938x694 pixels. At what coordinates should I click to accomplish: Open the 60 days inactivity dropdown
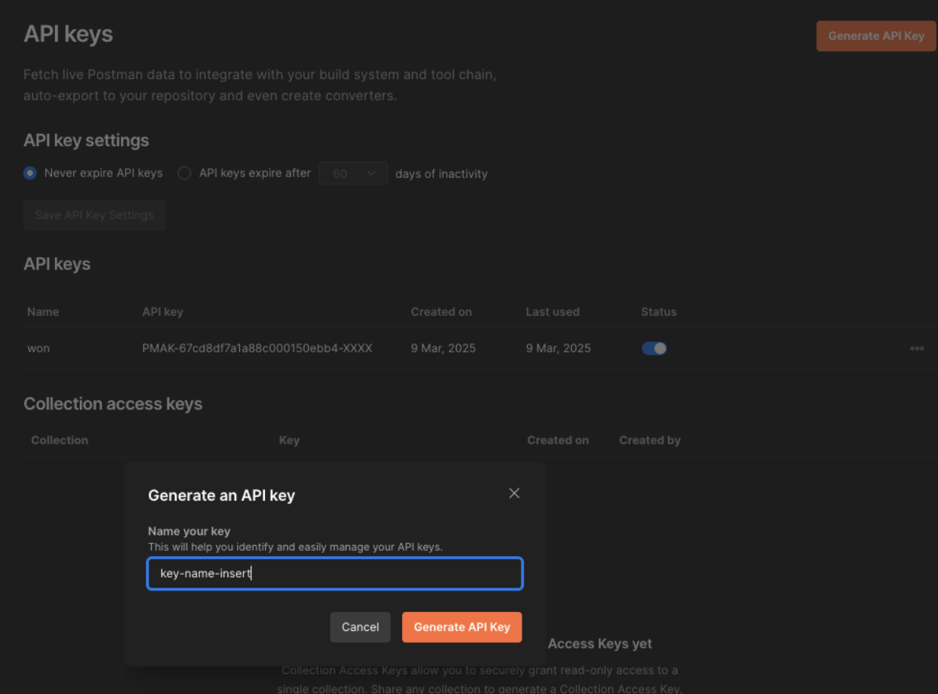click(x=353, y=173)
